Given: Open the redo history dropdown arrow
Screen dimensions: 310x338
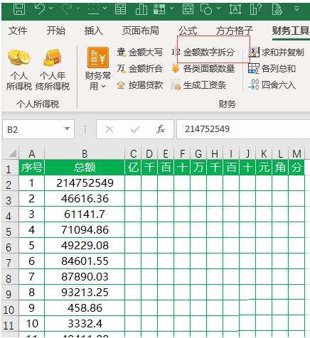Looking at the screenshot, I should [77, 9].
